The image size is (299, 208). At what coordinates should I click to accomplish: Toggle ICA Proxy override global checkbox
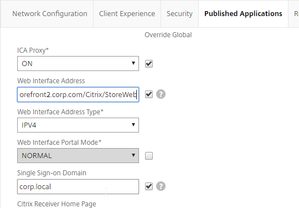pos(149,64)
